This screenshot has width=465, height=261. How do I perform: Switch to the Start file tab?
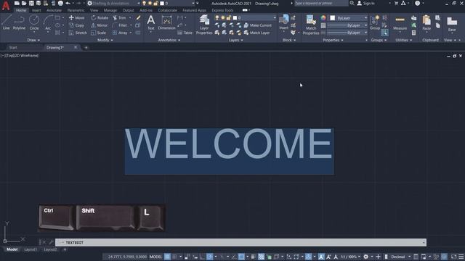click(13, 47)
